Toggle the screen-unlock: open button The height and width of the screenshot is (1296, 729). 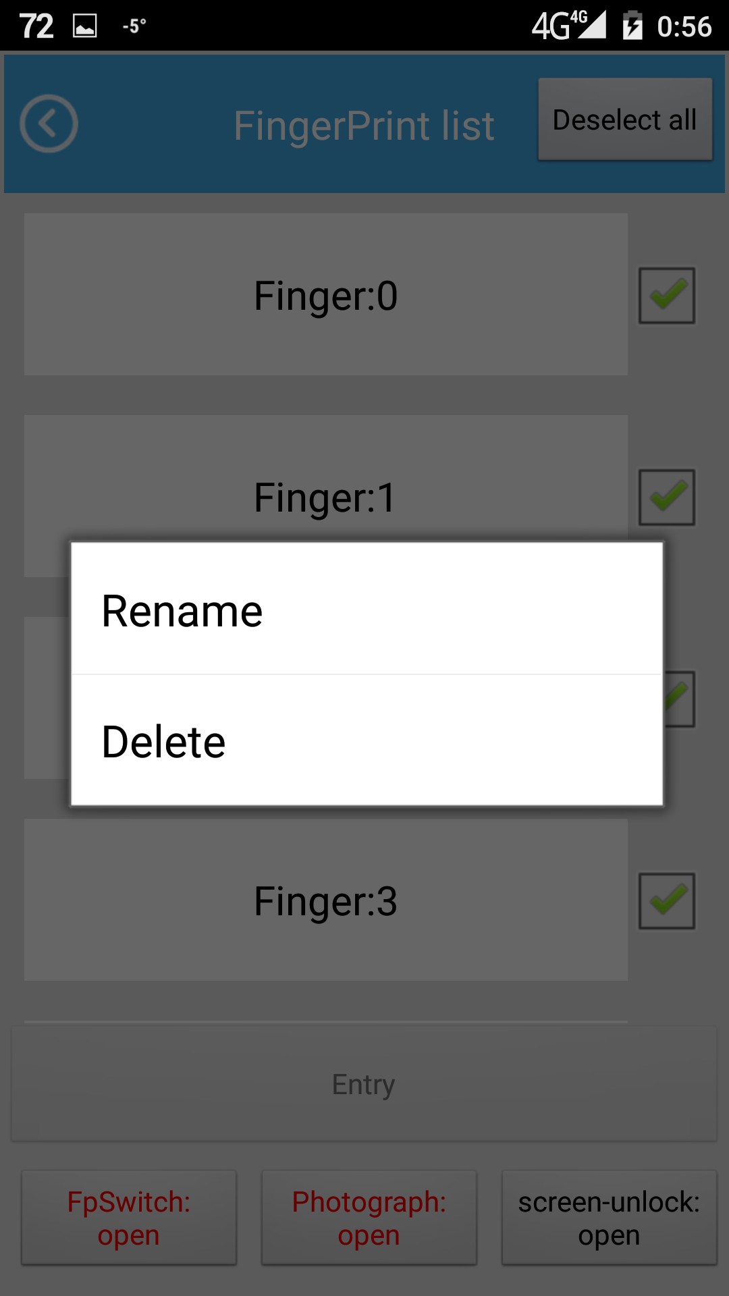coord(610,1218)
